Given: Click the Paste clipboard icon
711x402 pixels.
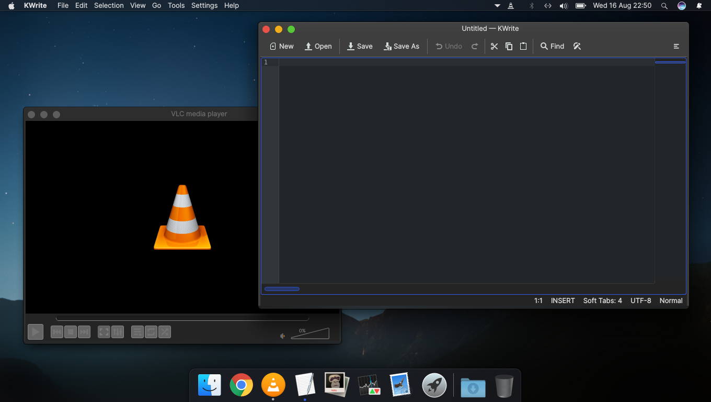Looking at the screenshot, I should 523,46.
